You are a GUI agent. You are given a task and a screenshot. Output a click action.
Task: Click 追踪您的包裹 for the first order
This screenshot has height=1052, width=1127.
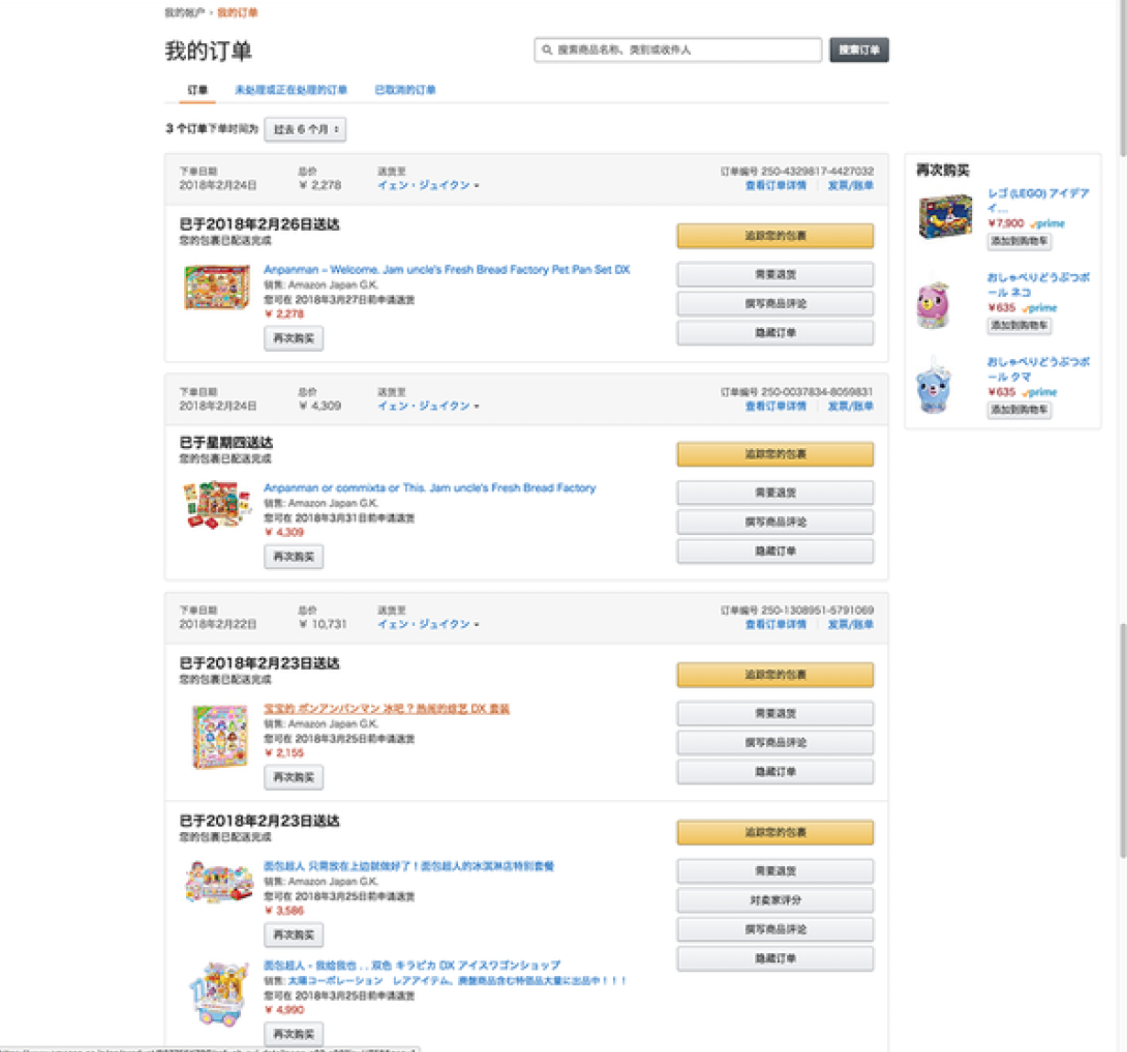coord(774,236)
